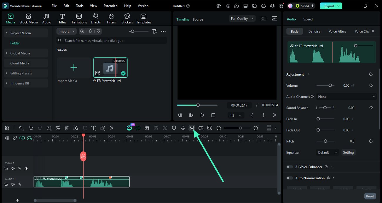
Task: Click the Equalizer Setting button
Action: click(348, 152)
